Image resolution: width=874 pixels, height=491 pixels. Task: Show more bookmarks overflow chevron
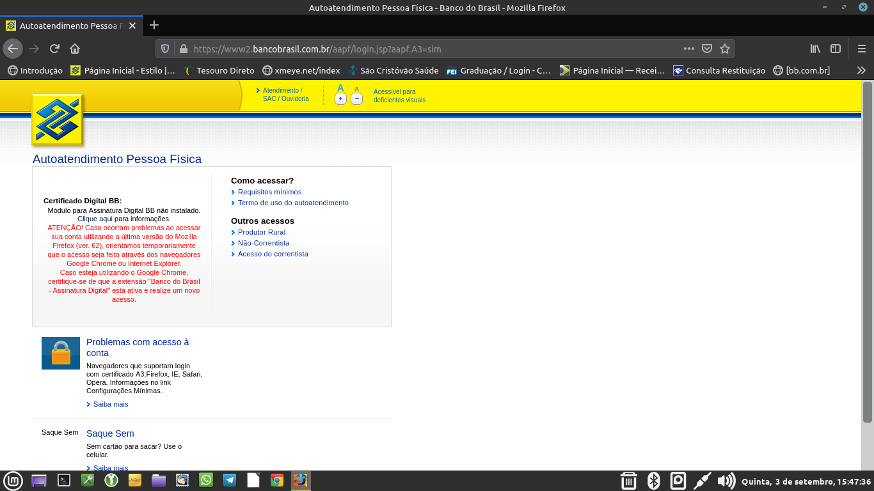861,70
